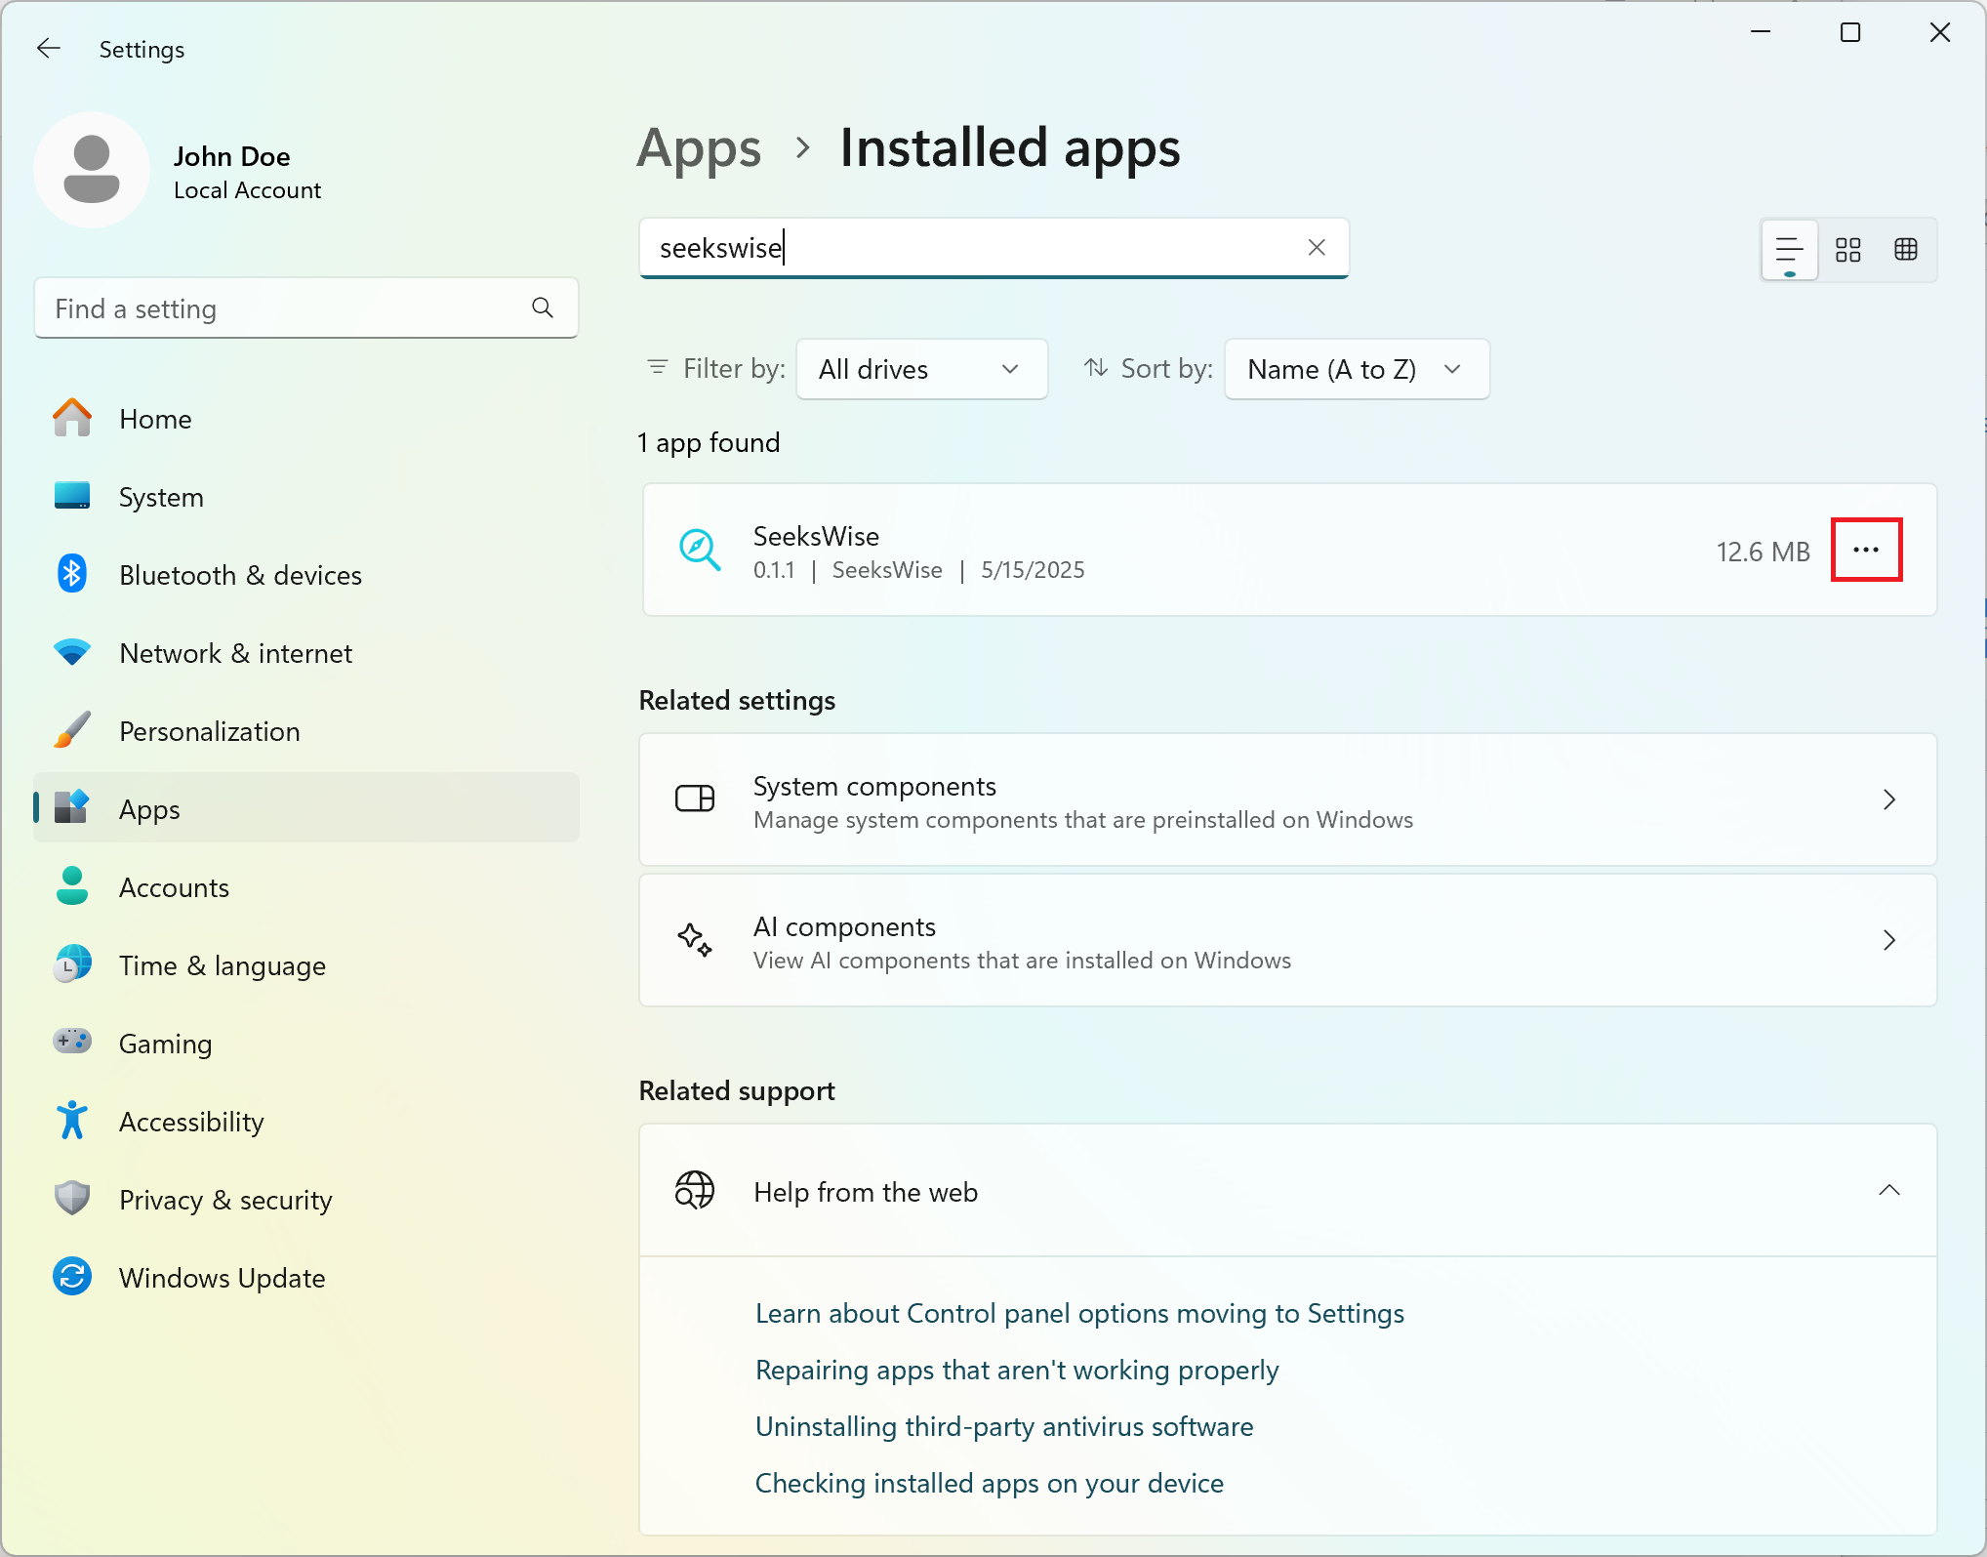Image resolution: width=1987 pixels, height=1557 pixels.
Task: Clear the seekswise search text
Action: (1317, 248)
